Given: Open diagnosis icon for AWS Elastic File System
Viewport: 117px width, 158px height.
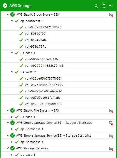Looking at the screenshot, I should tap(111, 111).
